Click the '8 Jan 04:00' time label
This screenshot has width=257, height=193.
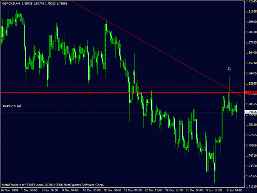[234, 191]
